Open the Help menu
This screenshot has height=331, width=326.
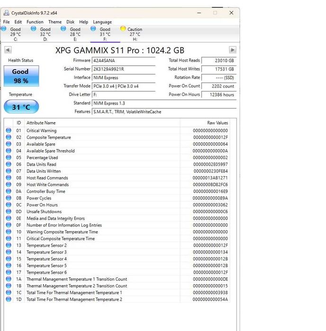click(x=84, y=22)
